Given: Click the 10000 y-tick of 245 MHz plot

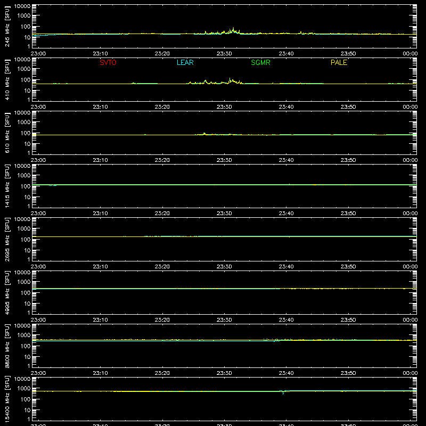Looking at the screenshot, I should [22, 6].
